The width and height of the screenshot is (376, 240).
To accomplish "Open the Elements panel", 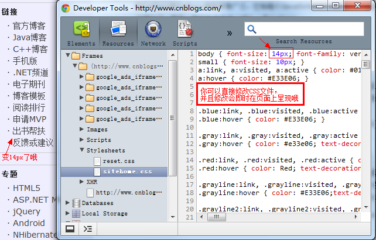I will (x=81, y=33).
